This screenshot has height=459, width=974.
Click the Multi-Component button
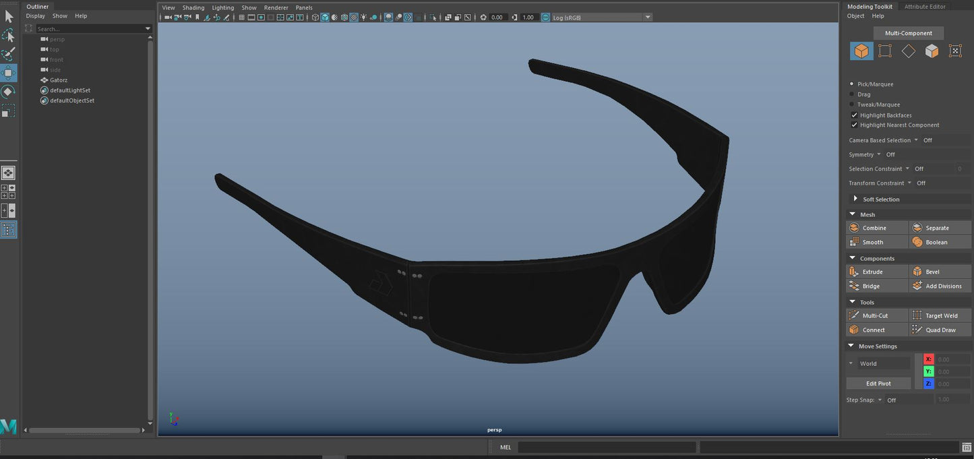point(908,33)
